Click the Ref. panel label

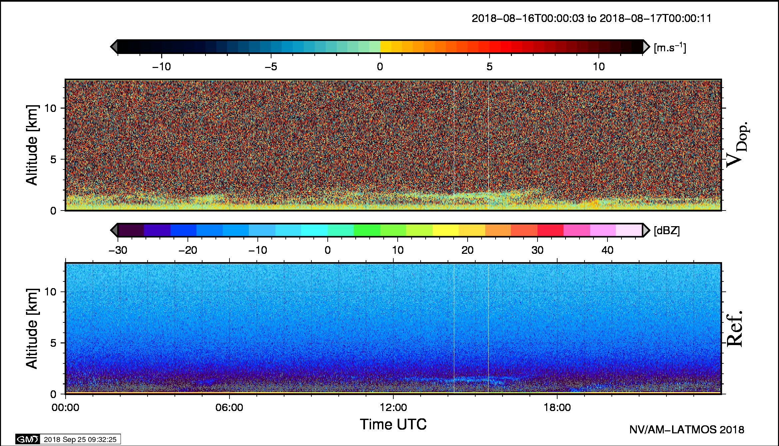734,329
